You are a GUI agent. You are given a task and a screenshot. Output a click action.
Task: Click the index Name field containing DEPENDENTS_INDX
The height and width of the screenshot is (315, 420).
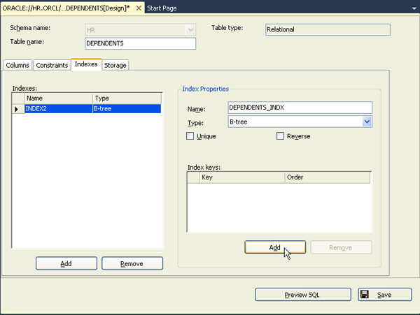coord(300,108)
